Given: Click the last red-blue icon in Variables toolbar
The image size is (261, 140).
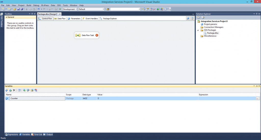Looking at the screenshot, I should (x=36, y=90).
